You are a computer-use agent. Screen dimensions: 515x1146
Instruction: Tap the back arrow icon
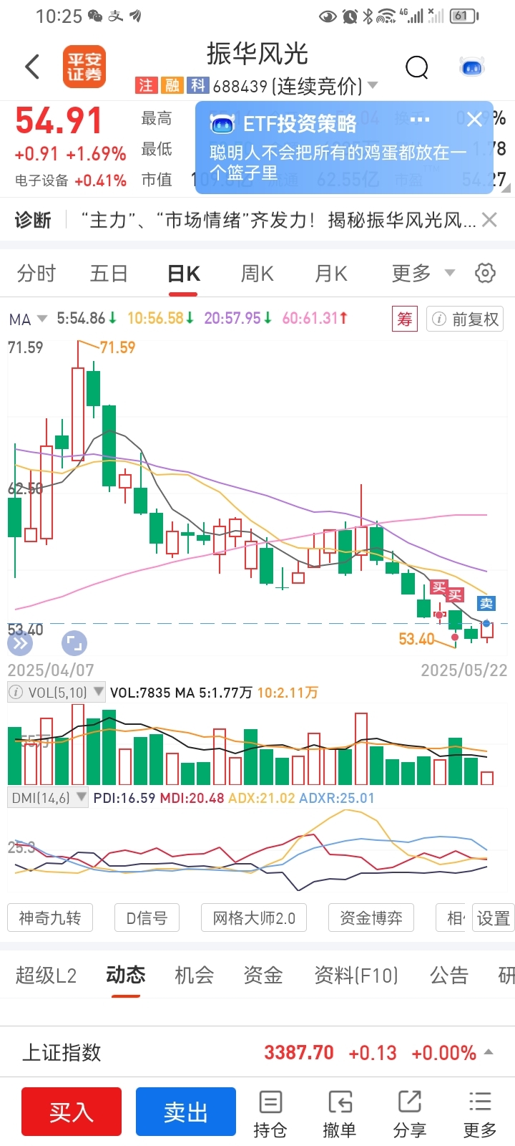pyautogui.click(x=32, y=67)
